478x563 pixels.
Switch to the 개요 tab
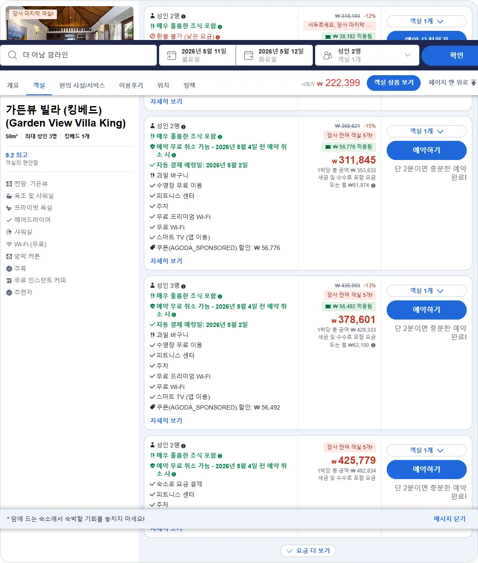[x=13, y=85]
